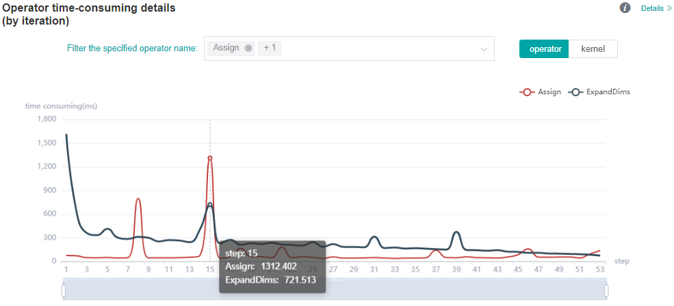The image size is (674, 306).
Task: Open the Details link
Action: pyautogui.click(x=651, y=9)
